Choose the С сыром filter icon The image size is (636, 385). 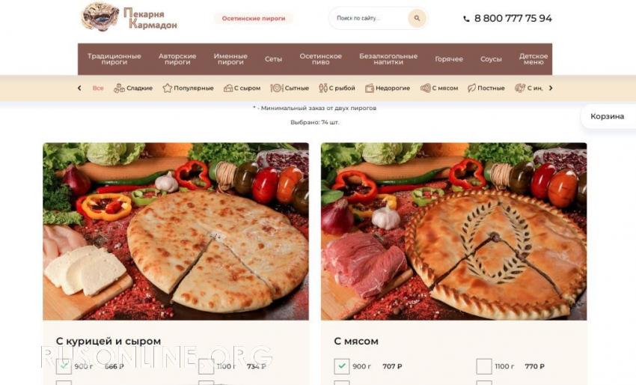pyautogui.click(x=228, y=88)
